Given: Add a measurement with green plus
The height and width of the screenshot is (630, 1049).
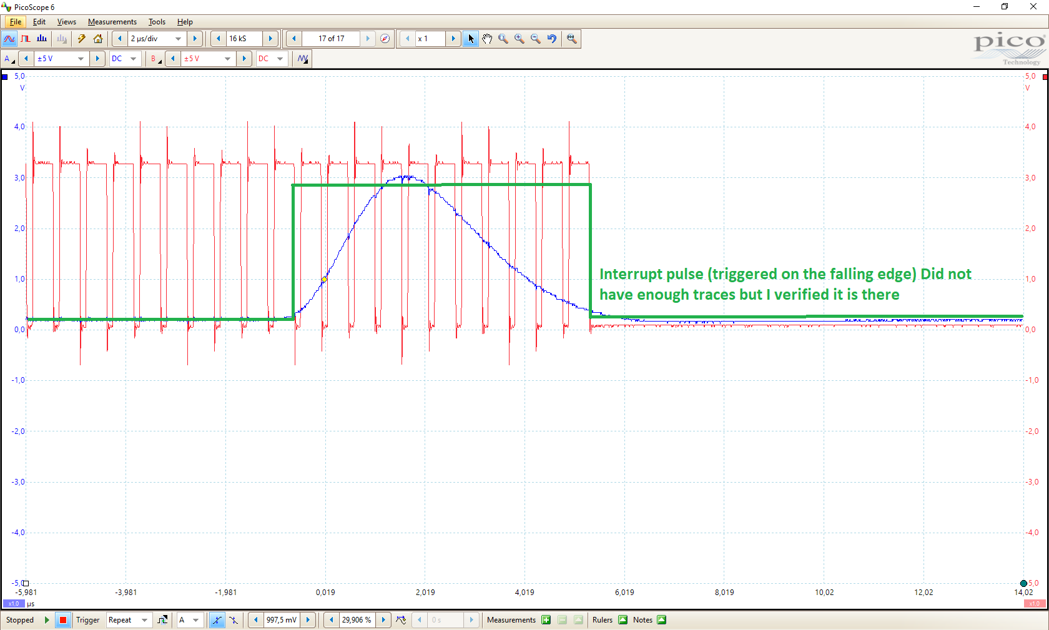Looking at the screenshot, I should coord(546,620).
